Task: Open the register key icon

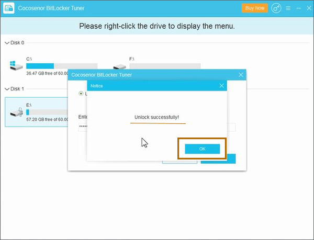Action: (x=276, y=8)
